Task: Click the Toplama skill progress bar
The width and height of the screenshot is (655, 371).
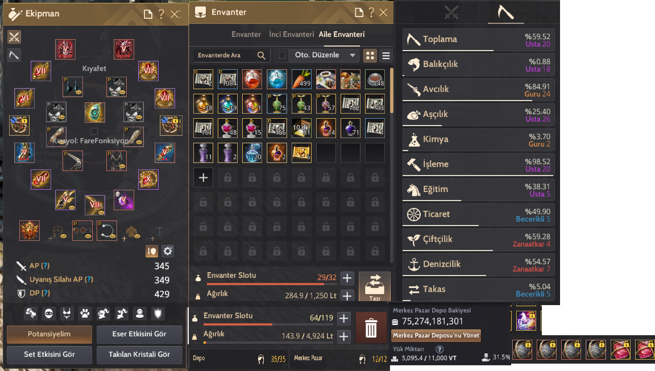Action: click(479, 51)
